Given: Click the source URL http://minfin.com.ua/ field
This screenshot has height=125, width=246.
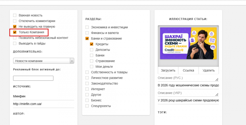Looking at the screenshot, I should 44,104.
